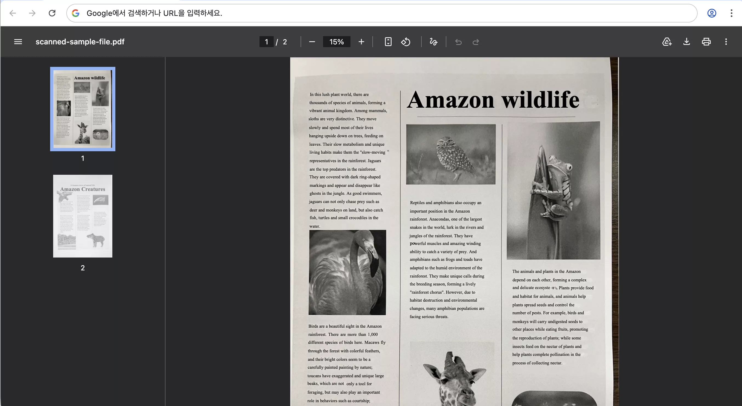Open the Chrome profile account icon
742x406 pixels.
[x=712, y=13]
